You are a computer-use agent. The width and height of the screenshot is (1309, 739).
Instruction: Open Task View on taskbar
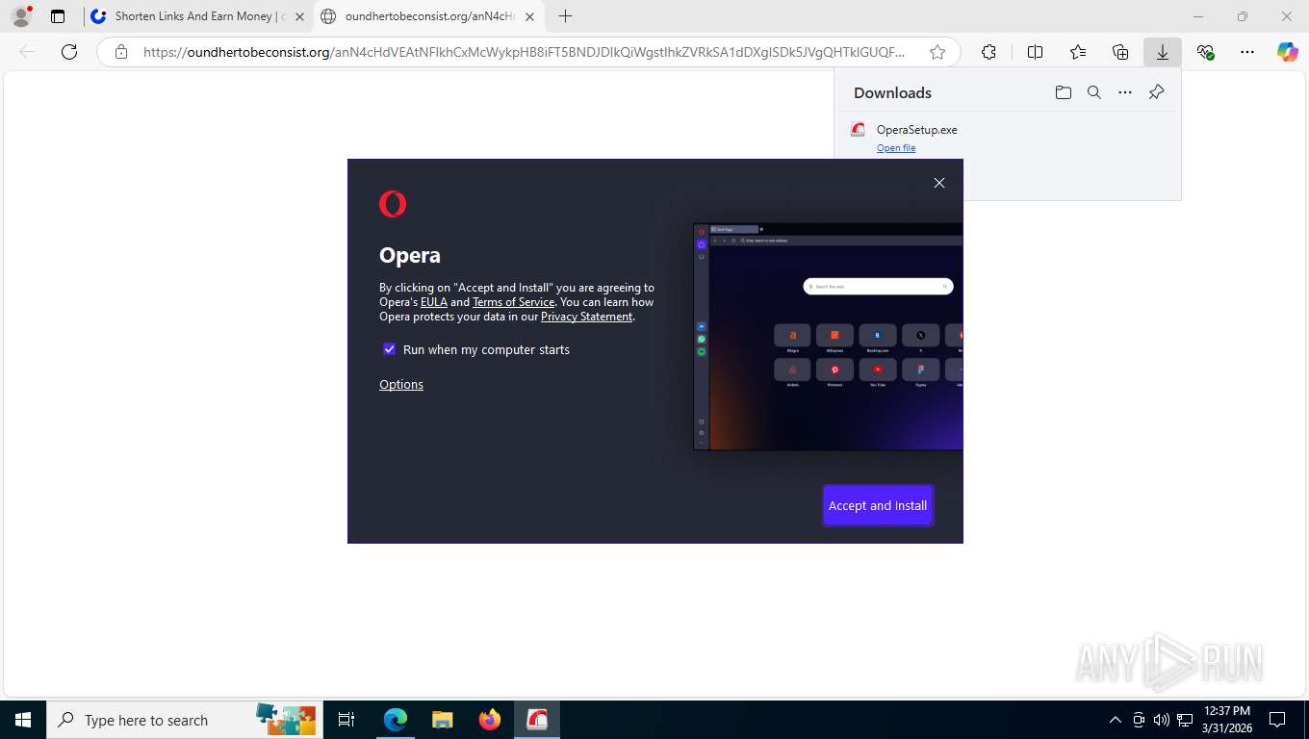pos(346,720)
